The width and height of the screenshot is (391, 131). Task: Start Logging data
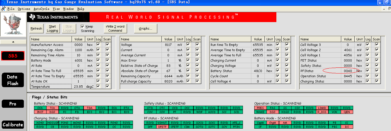(x=52, y=28)
